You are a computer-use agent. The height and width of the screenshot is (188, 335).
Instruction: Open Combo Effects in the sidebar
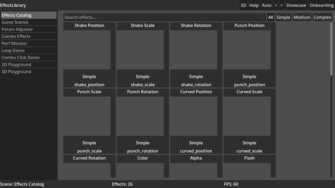click(x=29, y=36)
